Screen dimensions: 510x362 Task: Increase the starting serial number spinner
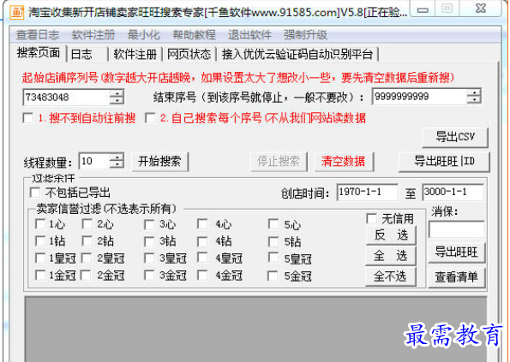[117, 93]
